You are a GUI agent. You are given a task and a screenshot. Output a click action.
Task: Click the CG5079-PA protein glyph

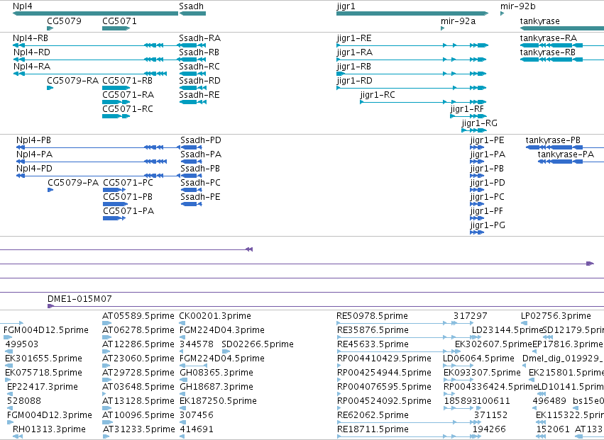coord(50,190)
